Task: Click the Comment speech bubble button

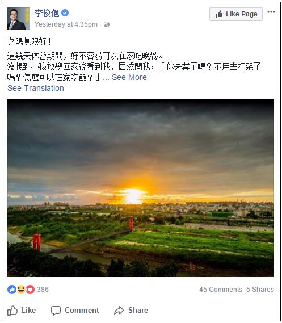Action: click(x=75, y=311)
